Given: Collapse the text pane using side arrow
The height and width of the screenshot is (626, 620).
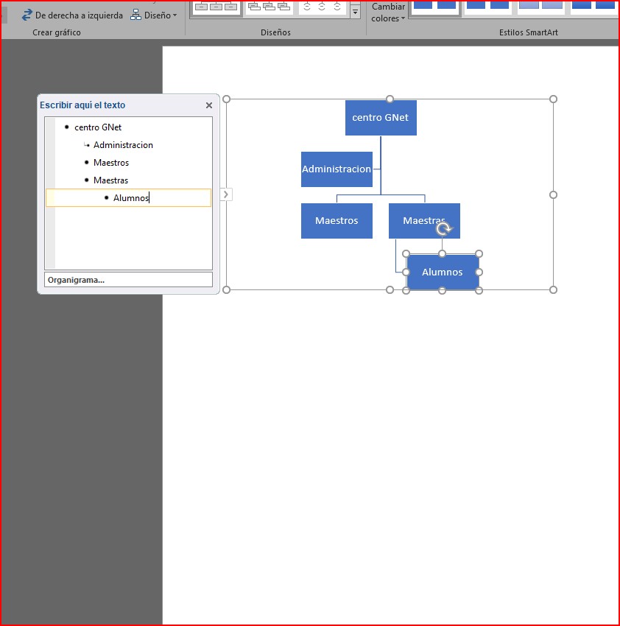Looking at the screenshot, I should 226,194.
